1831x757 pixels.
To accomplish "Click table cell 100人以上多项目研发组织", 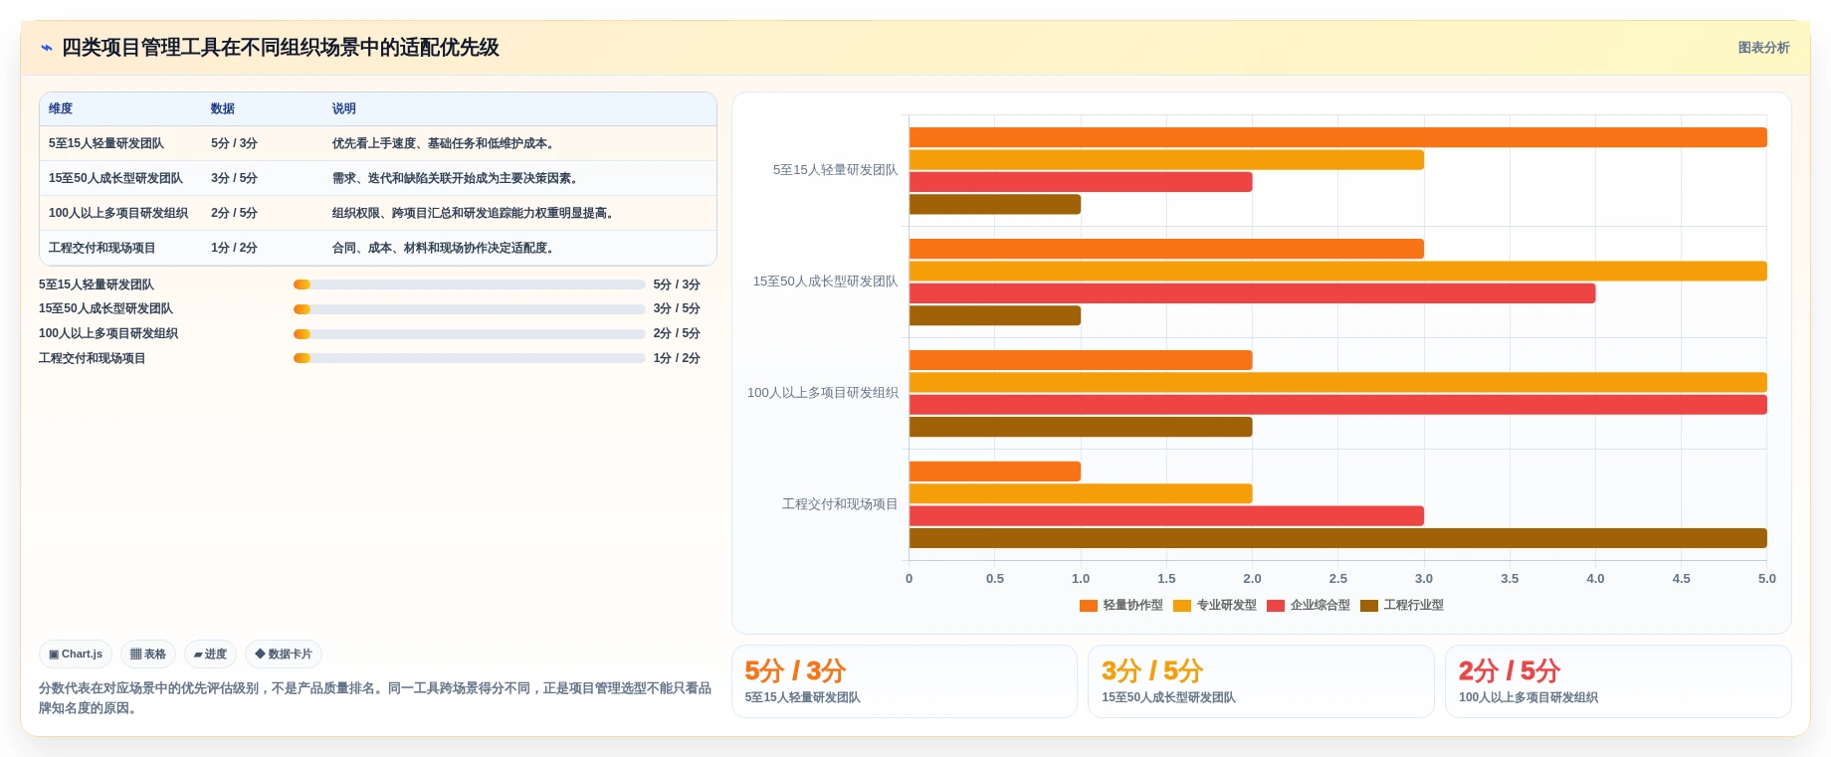I will 118,213.
